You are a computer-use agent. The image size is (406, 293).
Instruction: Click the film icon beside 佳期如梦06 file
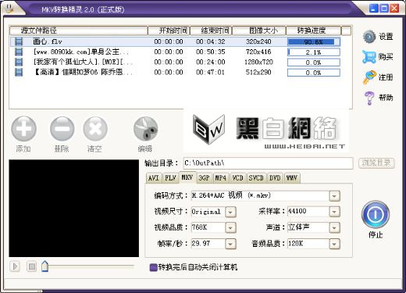(19, 72)
